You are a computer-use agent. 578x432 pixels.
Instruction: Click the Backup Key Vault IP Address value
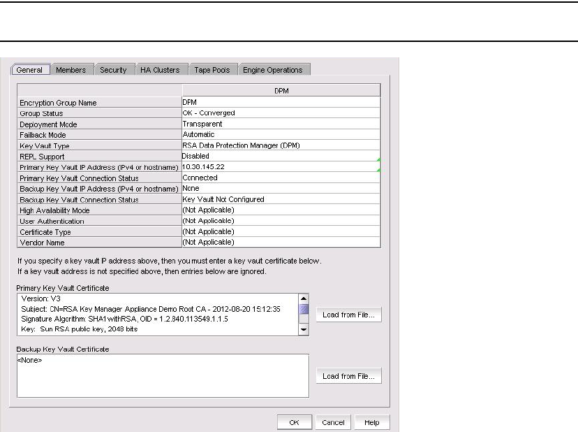[279, 189]
